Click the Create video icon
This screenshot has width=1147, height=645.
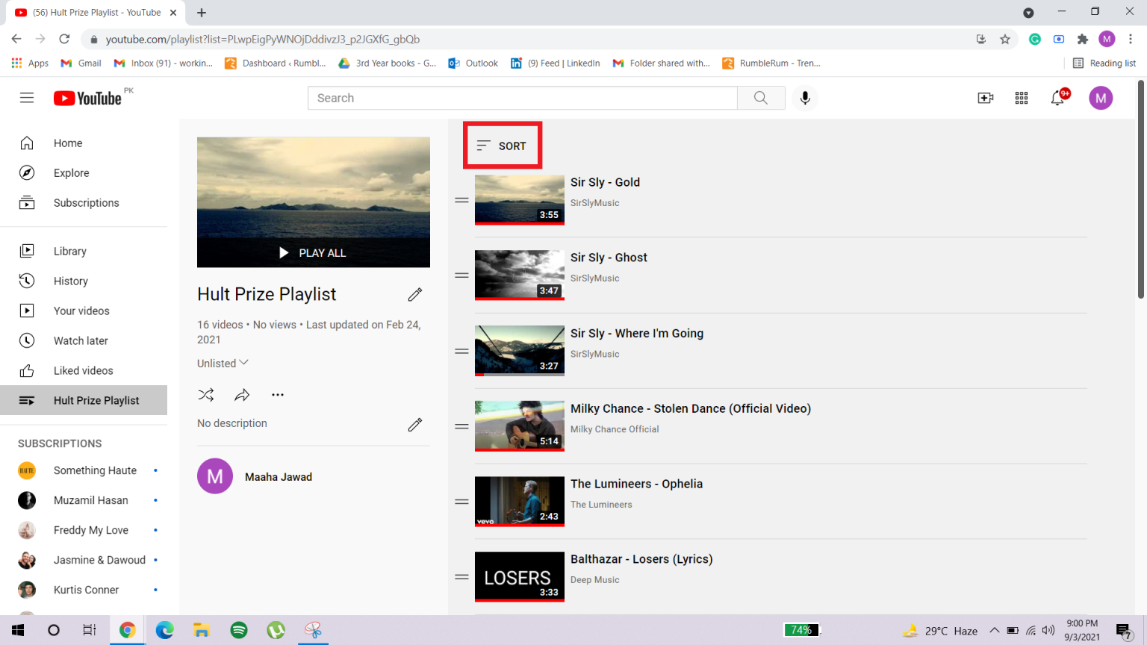(x=985, y=98)
